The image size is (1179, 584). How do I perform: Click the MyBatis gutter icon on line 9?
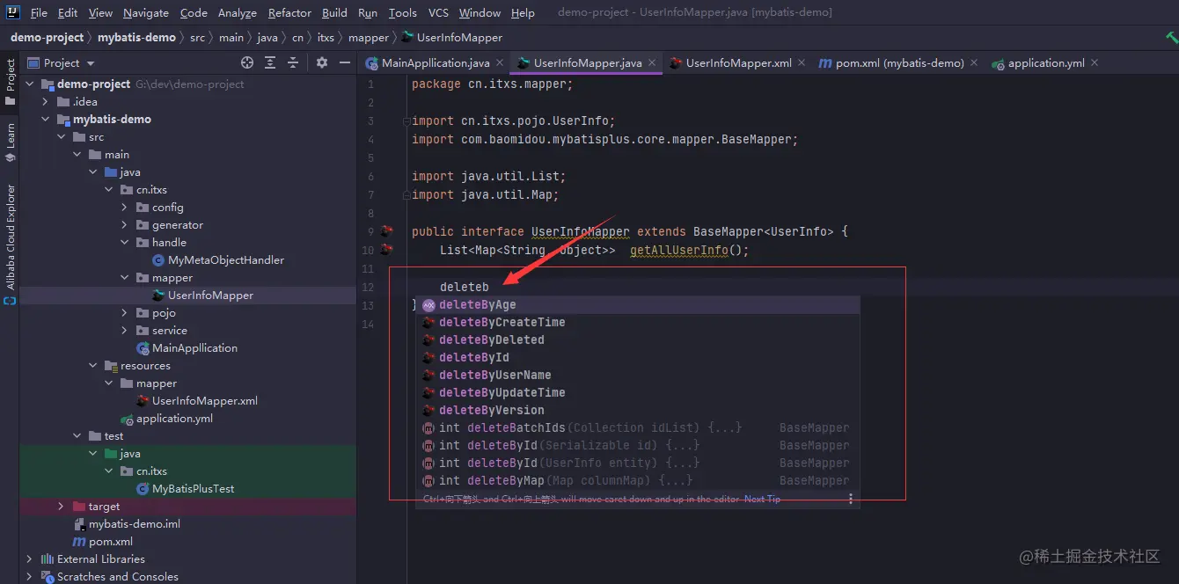(386, 231)
